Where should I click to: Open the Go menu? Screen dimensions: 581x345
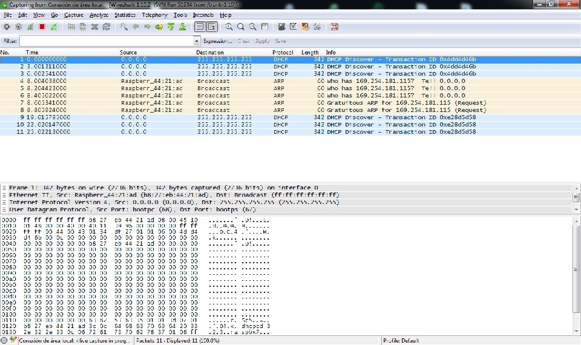54,15
